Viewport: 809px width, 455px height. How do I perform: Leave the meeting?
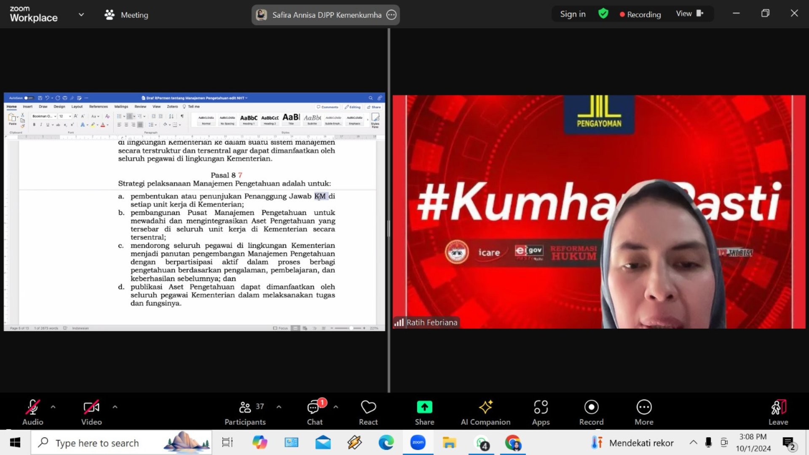coord(778,412)
